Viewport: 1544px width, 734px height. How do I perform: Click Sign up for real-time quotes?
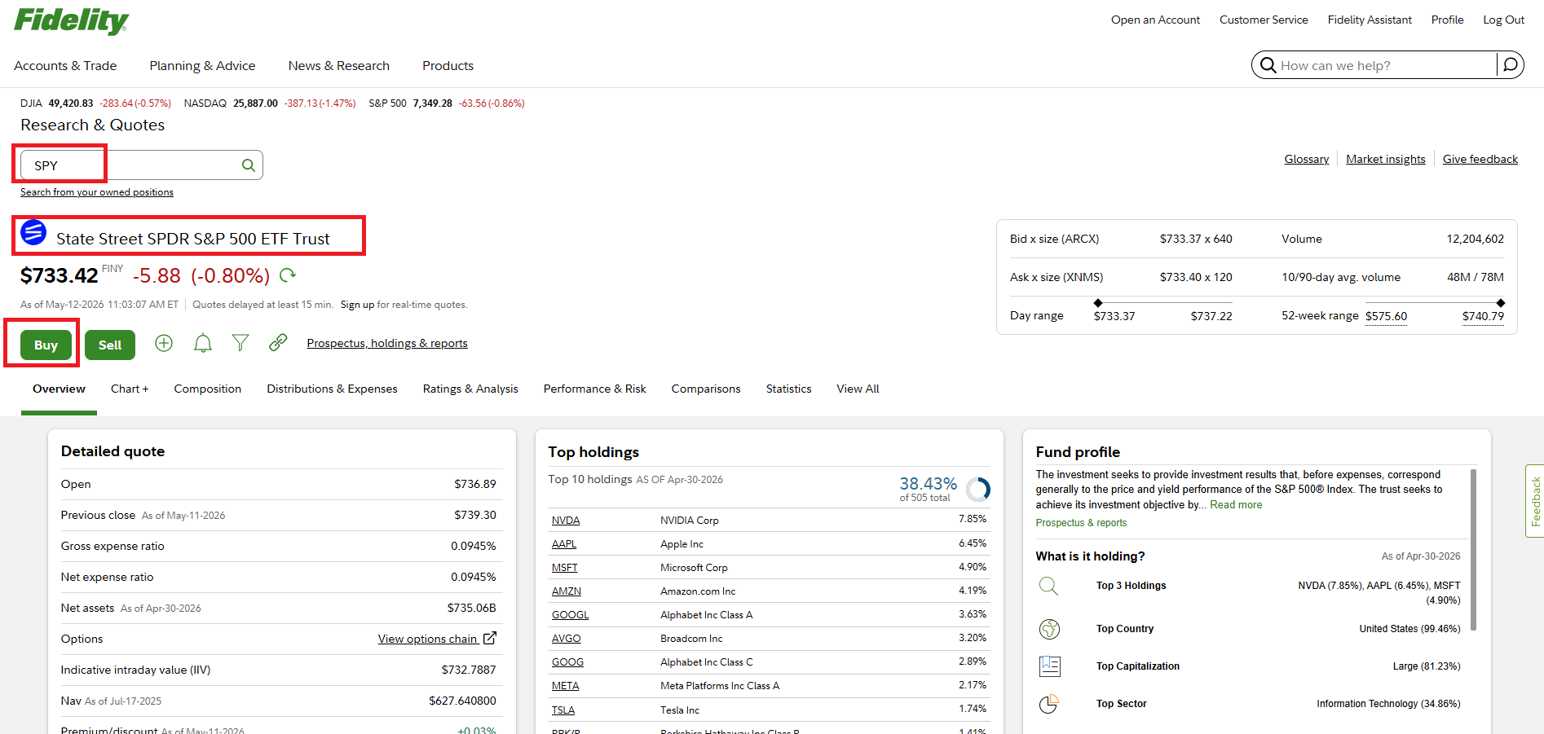[357, 305]
